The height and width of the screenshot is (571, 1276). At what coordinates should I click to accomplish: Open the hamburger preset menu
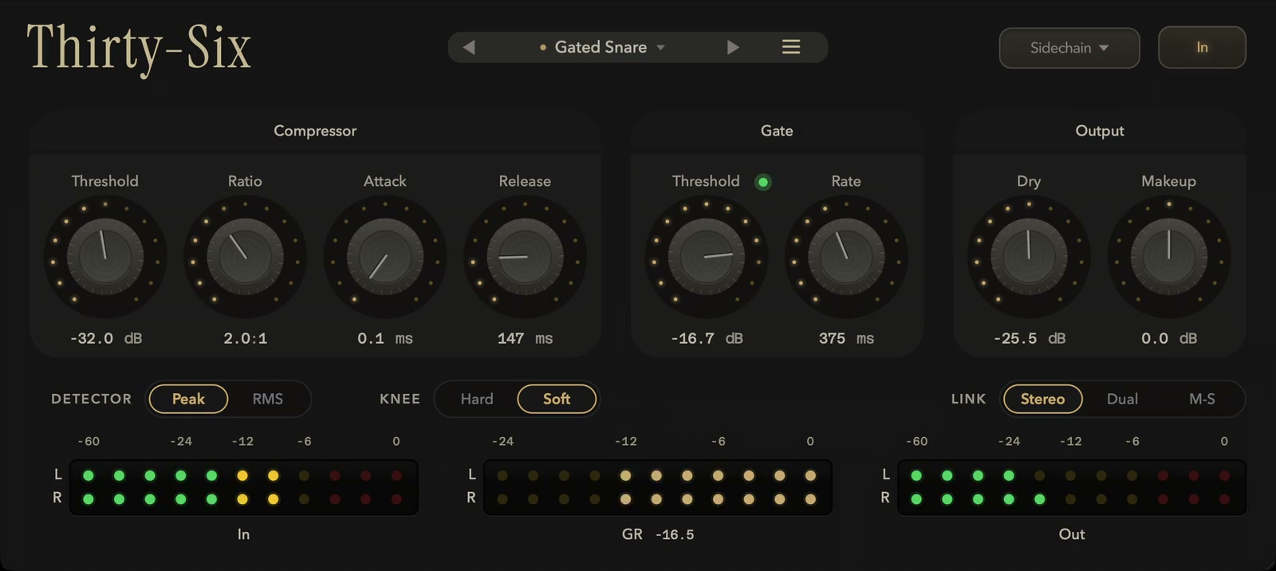pyautogui.click(x=790, y=47)
